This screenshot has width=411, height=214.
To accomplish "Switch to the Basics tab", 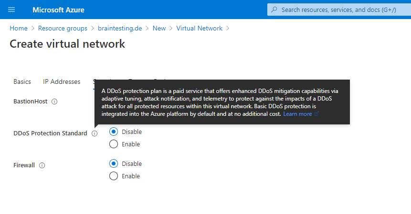I will click(x=22, y=82).
